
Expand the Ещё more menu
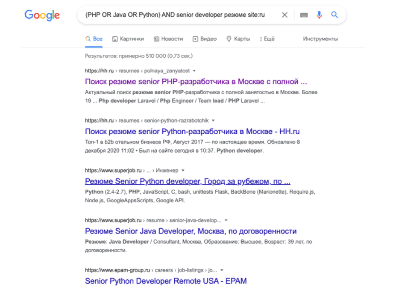(x=267, y=39)
